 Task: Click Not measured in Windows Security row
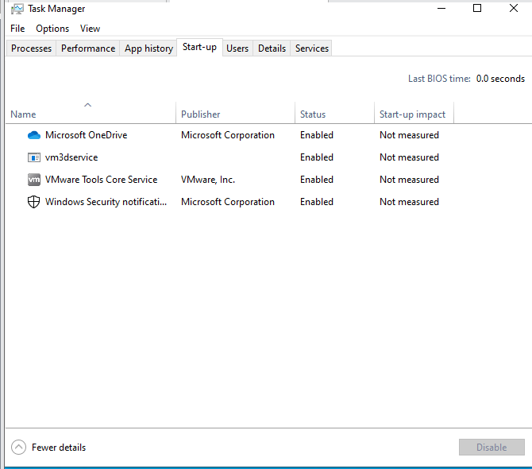[x=409, y=202]
